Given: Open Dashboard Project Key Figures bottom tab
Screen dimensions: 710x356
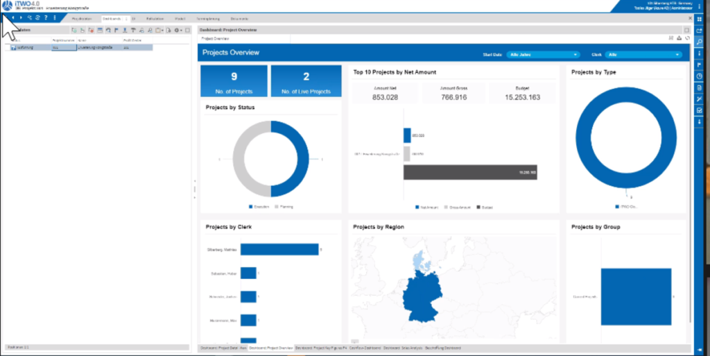Looking at the screenshot, I should pyautogui.click(x=321, y=348).
